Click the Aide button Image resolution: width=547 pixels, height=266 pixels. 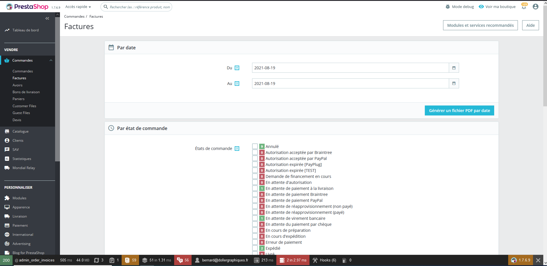click(x=530, y=25)
